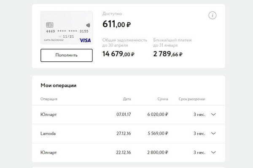The height and width of the screenshot is (168, 253).
Task: Click the Дата column header
Action: tap(127, 99)
